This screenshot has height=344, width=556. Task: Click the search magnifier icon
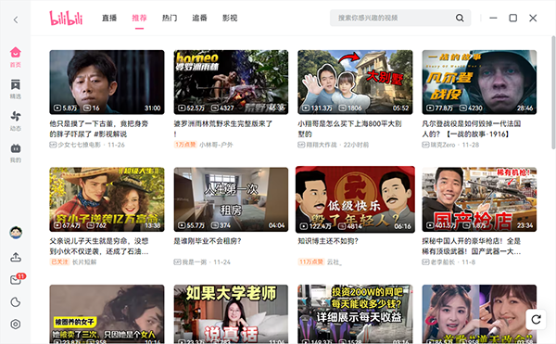coord(460,19)
